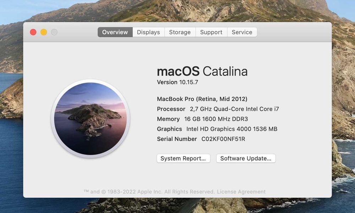Minimize the window with the yellow button

pyautogui.click(x=44, y=32)
